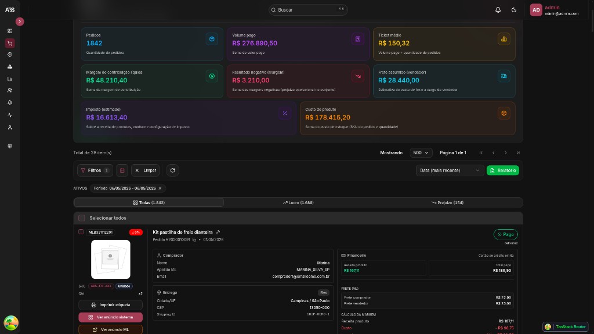
Task: Expand the sidebar with arrow button
Action: (20, 21)
